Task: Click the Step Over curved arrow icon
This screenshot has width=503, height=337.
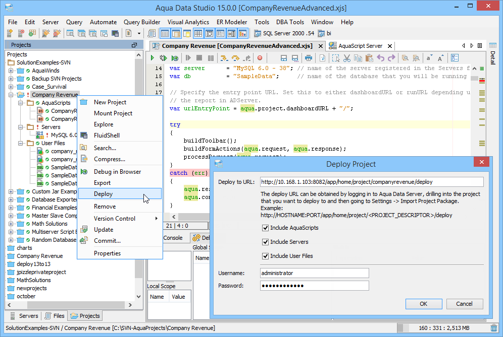Action: [x=235, y=58]
